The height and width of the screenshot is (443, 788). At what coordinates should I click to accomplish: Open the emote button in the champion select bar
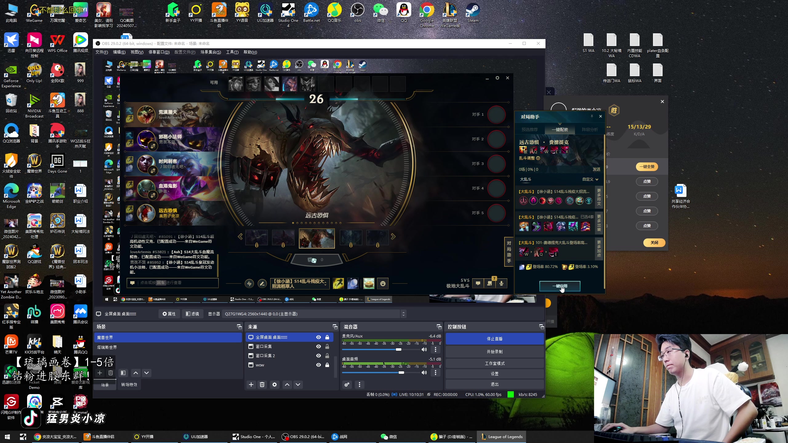383,284
